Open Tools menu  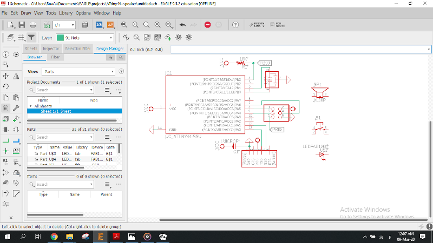tap(51, 13)
